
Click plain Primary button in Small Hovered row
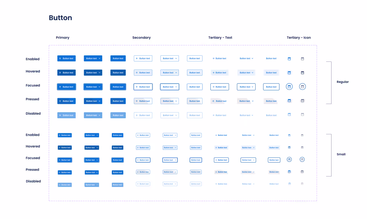pos(118,148)
